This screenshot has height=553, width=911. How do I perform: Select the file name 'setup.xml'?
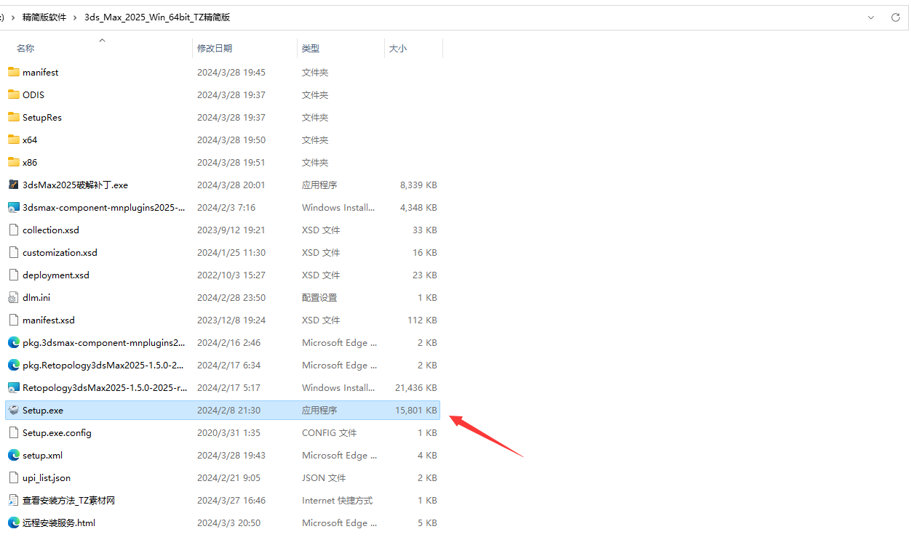(x=42, y=455)
